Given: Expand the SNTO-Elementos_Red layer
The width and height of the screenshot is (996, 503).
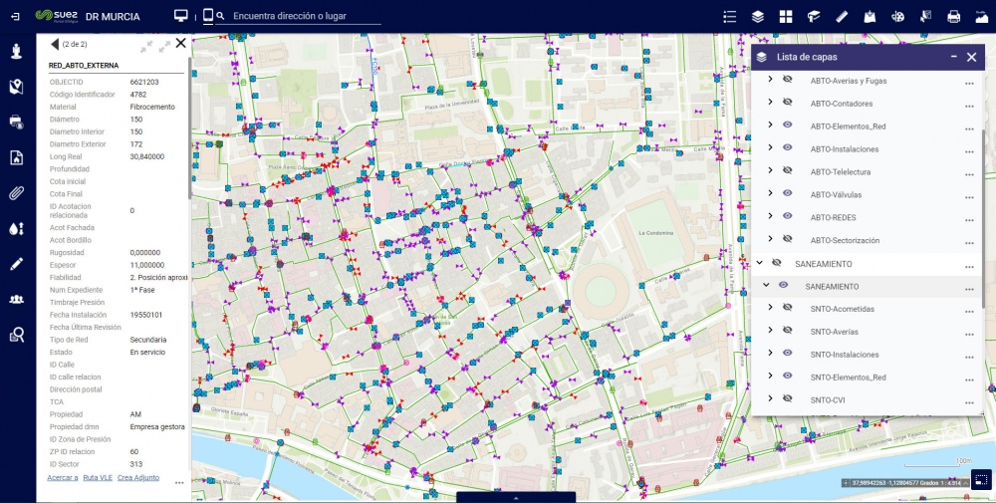Looking at the screenshot, I should point(770,377).
